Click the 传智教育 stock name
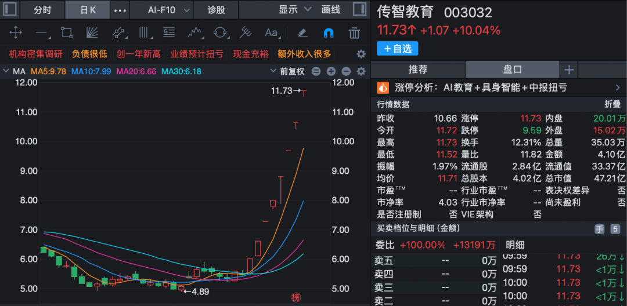The image size is (627, 306). pos(405,12)
